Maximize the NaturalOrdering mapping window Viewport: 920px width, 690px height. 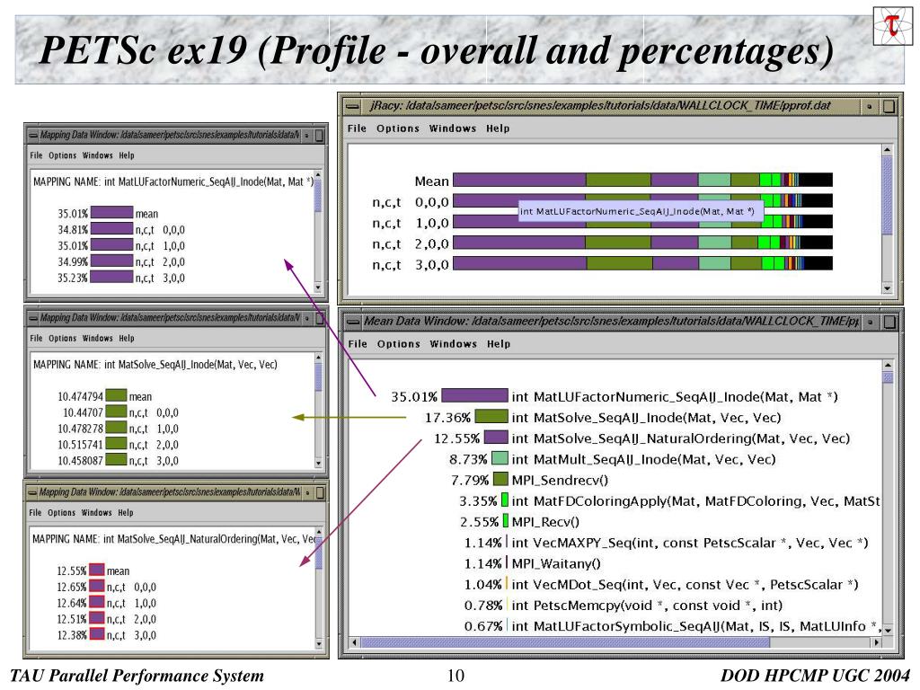pos(320,493)
